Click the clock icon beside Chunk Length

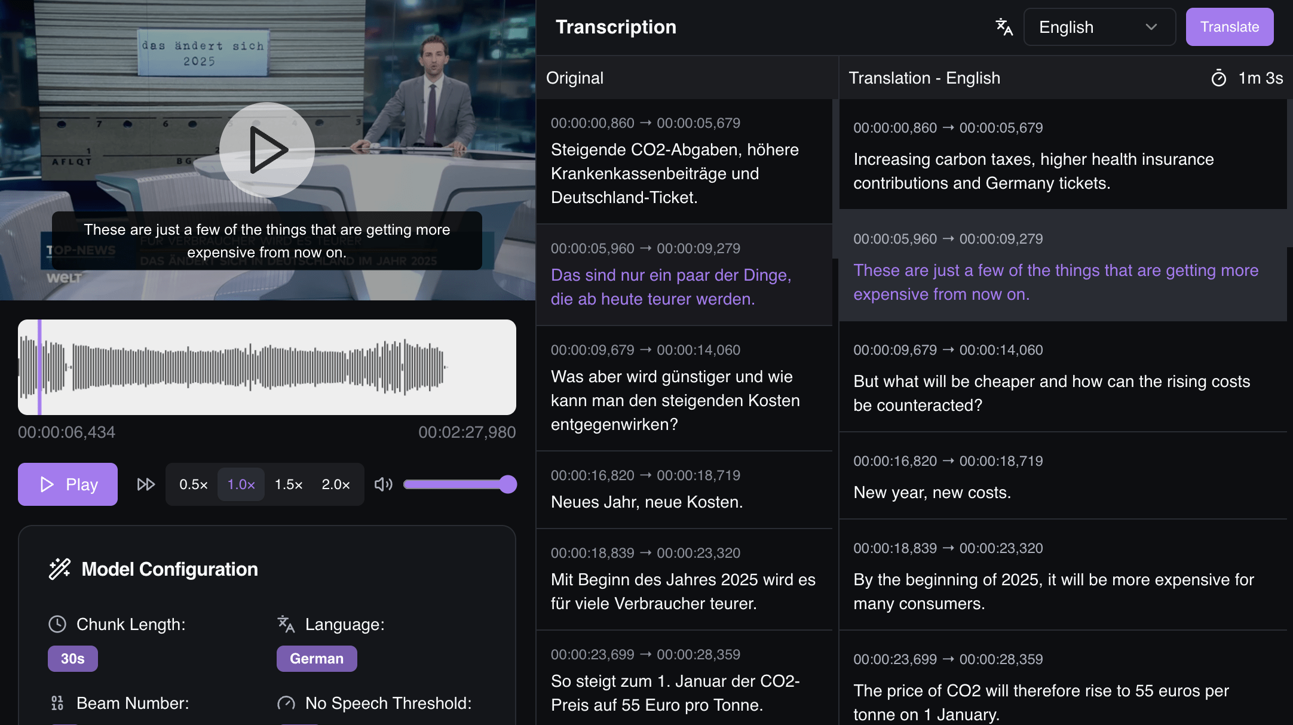pos(57,624)
